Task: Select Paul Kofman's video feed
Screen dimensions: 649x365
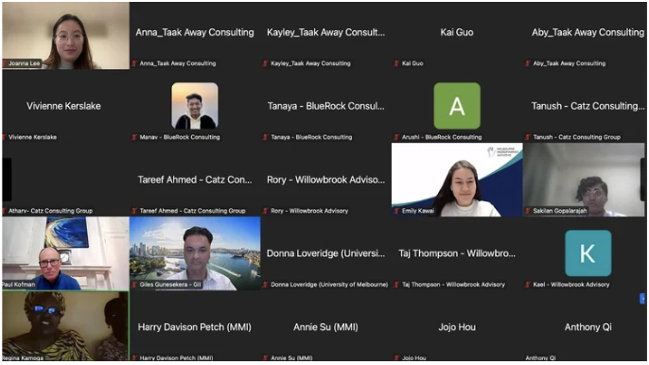Action: coord(66,253)
